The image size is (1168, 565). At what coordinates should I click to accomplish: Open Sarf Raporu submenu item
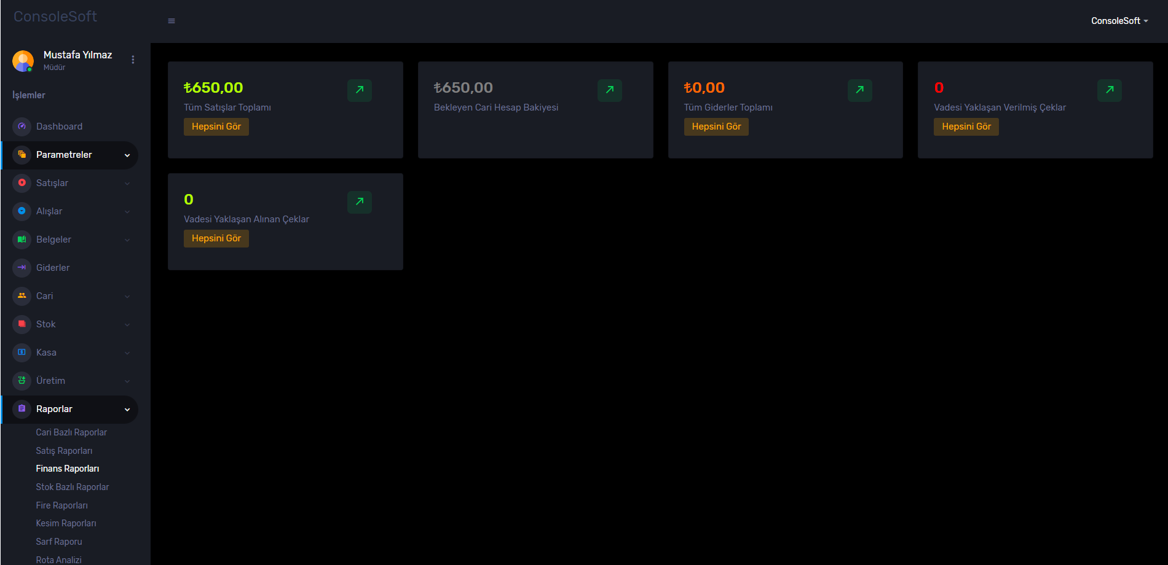59,542
